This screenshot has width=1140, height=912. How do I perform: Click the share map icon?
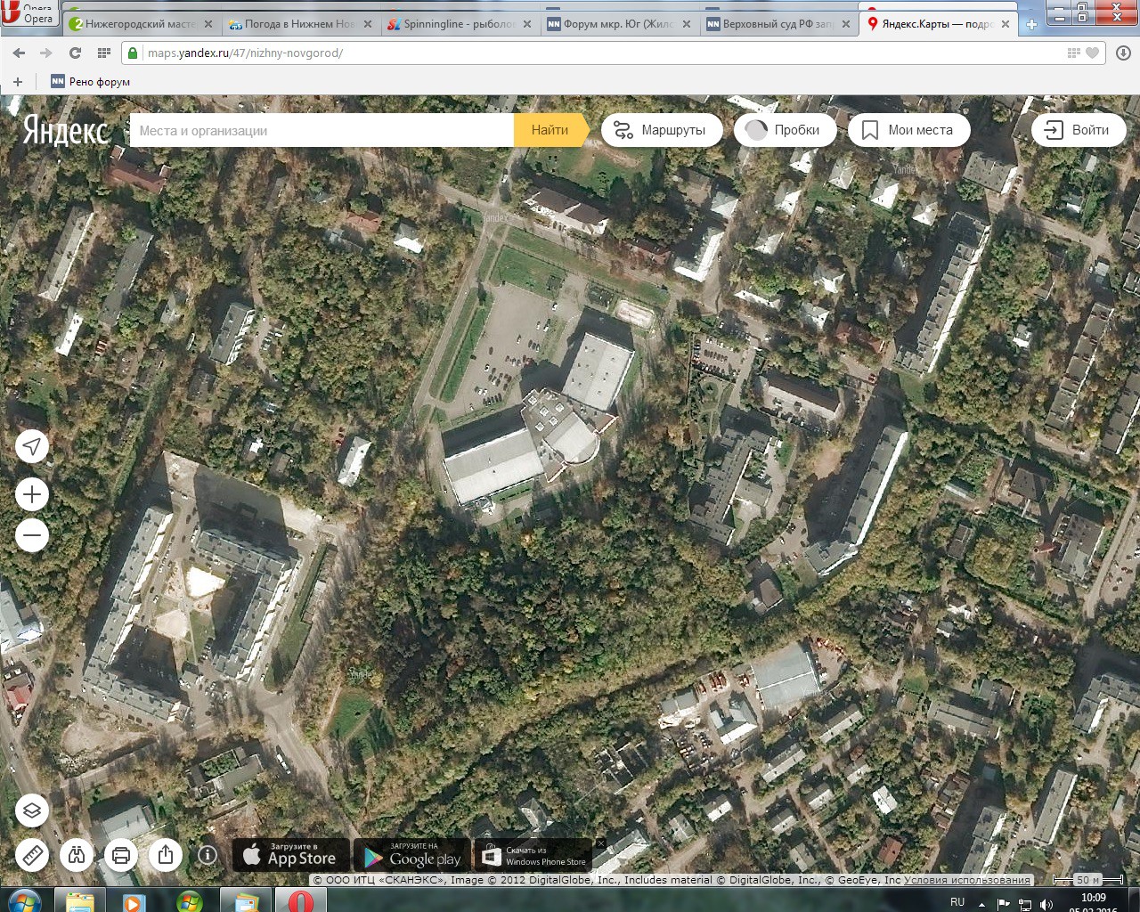tap(166, 856)
